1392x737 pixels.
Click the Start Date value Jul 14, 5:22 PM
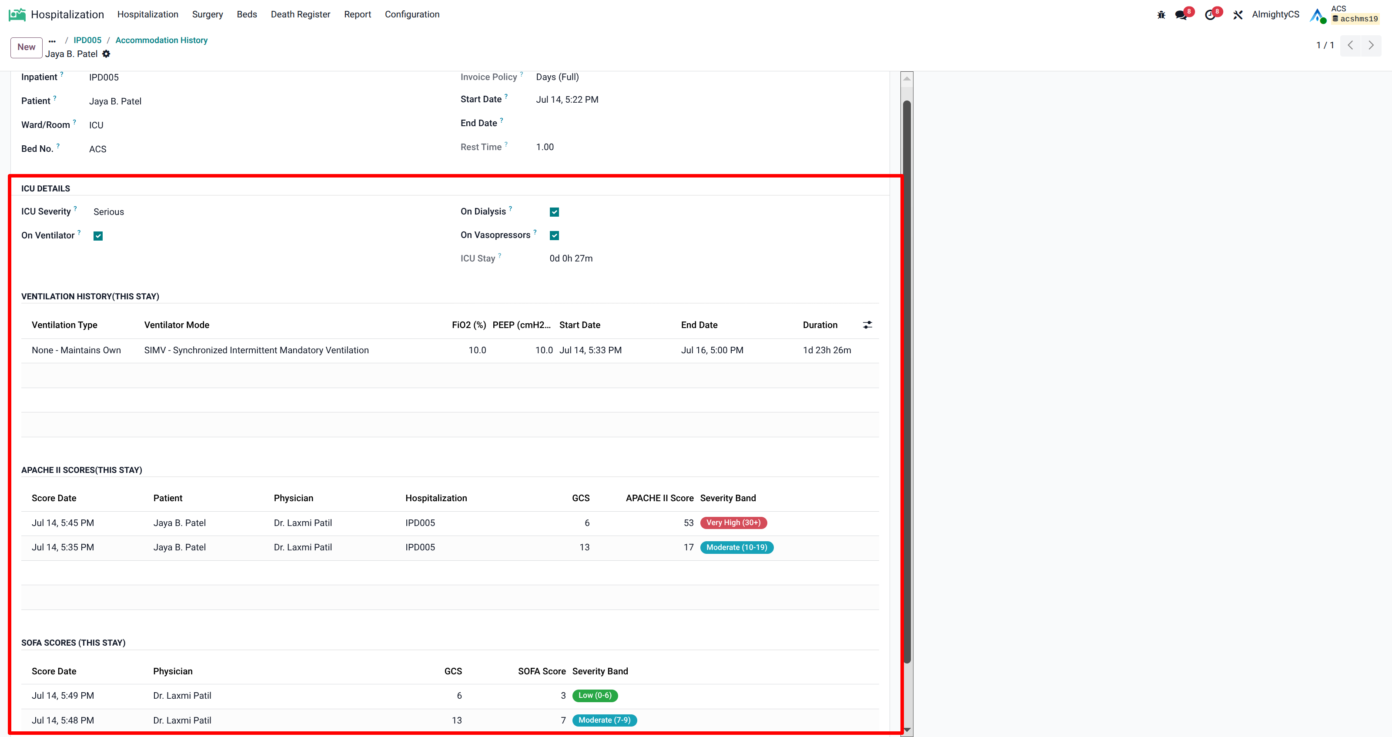(567, 100)
